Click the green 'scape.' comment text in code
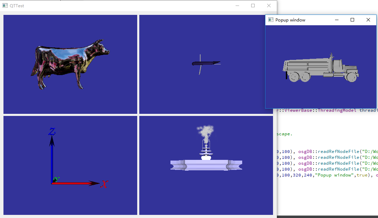 (284, 134)
